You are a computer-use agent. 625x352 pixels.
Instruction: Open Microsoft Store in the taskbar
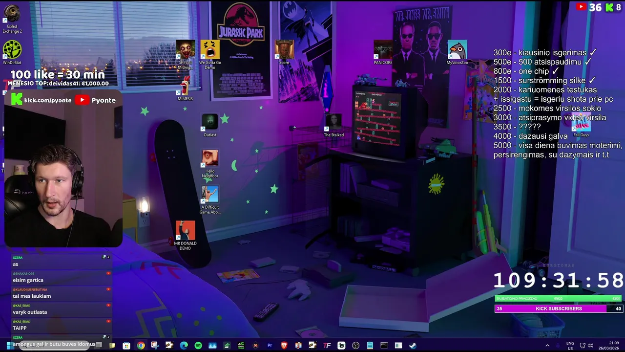pos(126,346)
